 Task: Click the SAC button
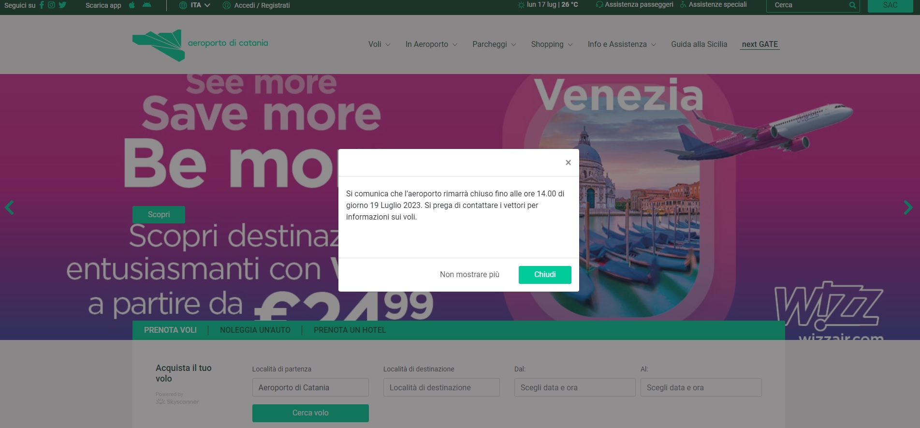tap(890, 5)
